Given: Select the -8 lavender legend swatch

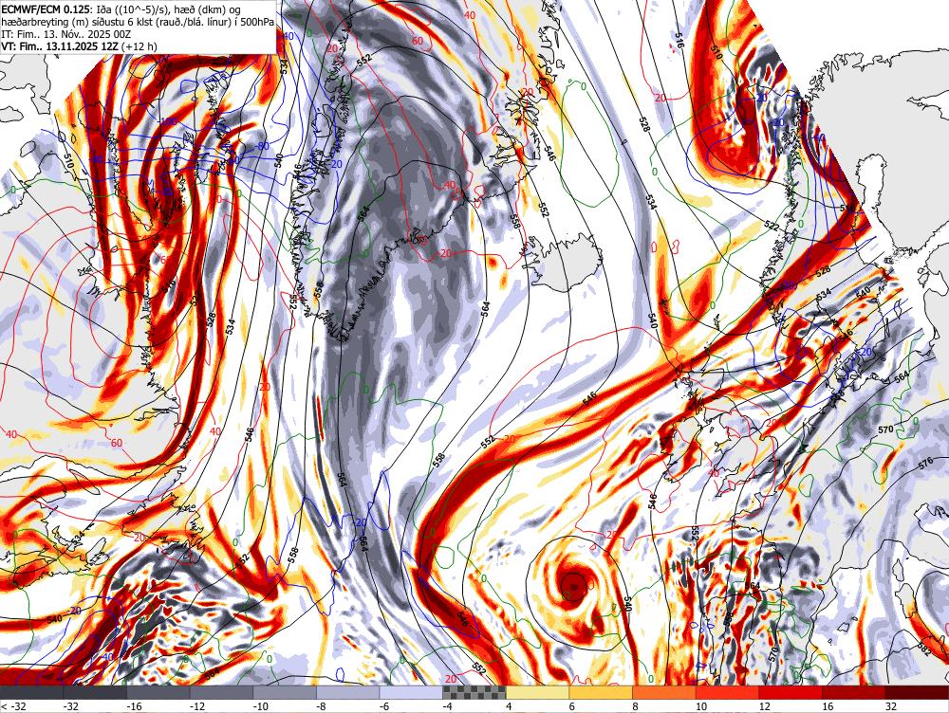Looking at the screenshot, I should point(347,692).
